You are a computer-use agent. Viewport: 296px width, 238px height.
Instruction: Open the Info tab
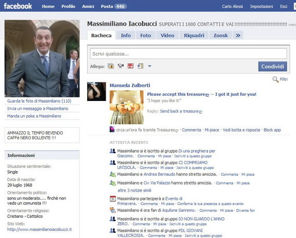[126, 35]
